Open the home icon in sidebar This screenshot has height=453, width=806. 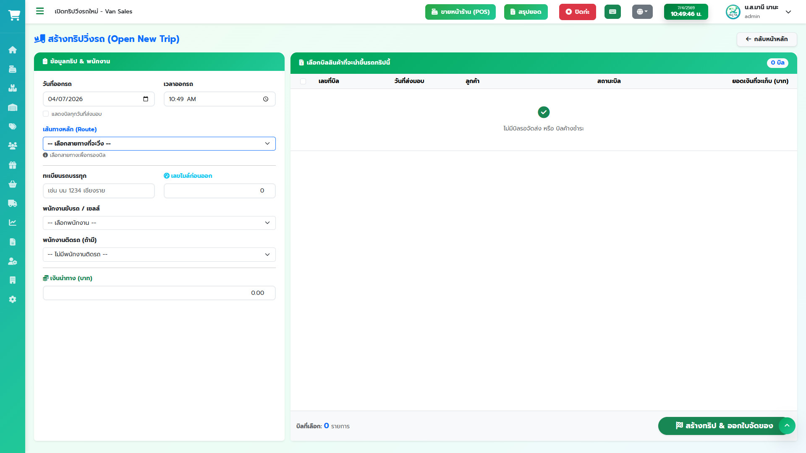point(13,50)
